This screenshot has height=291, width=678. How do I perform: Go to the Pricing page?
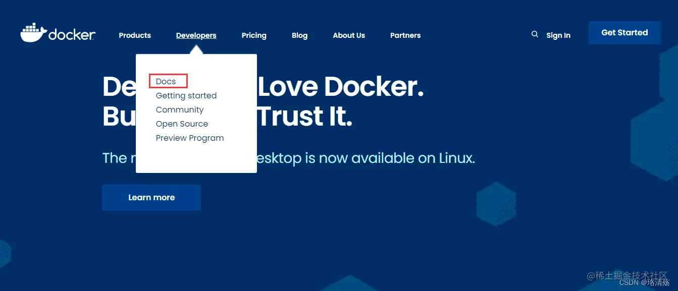coord(254,35)
